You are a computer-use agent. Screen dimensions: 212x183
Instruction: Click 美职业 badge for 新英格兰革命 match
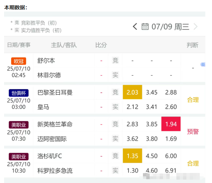click(19, 125)
